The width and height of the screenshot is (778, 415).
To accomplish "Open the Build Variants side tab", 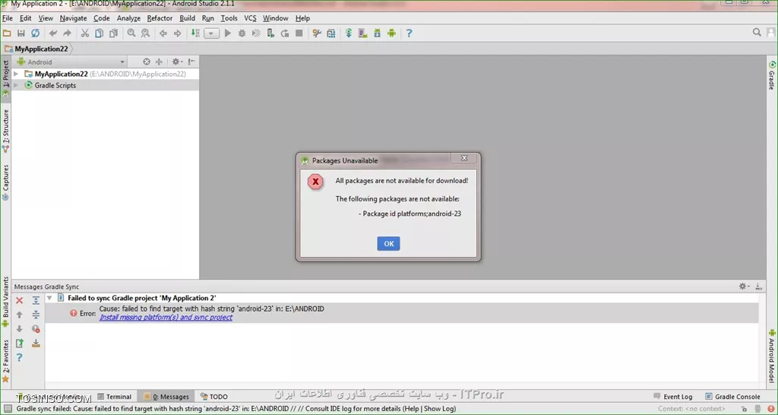I will click(x=6, y=301).
